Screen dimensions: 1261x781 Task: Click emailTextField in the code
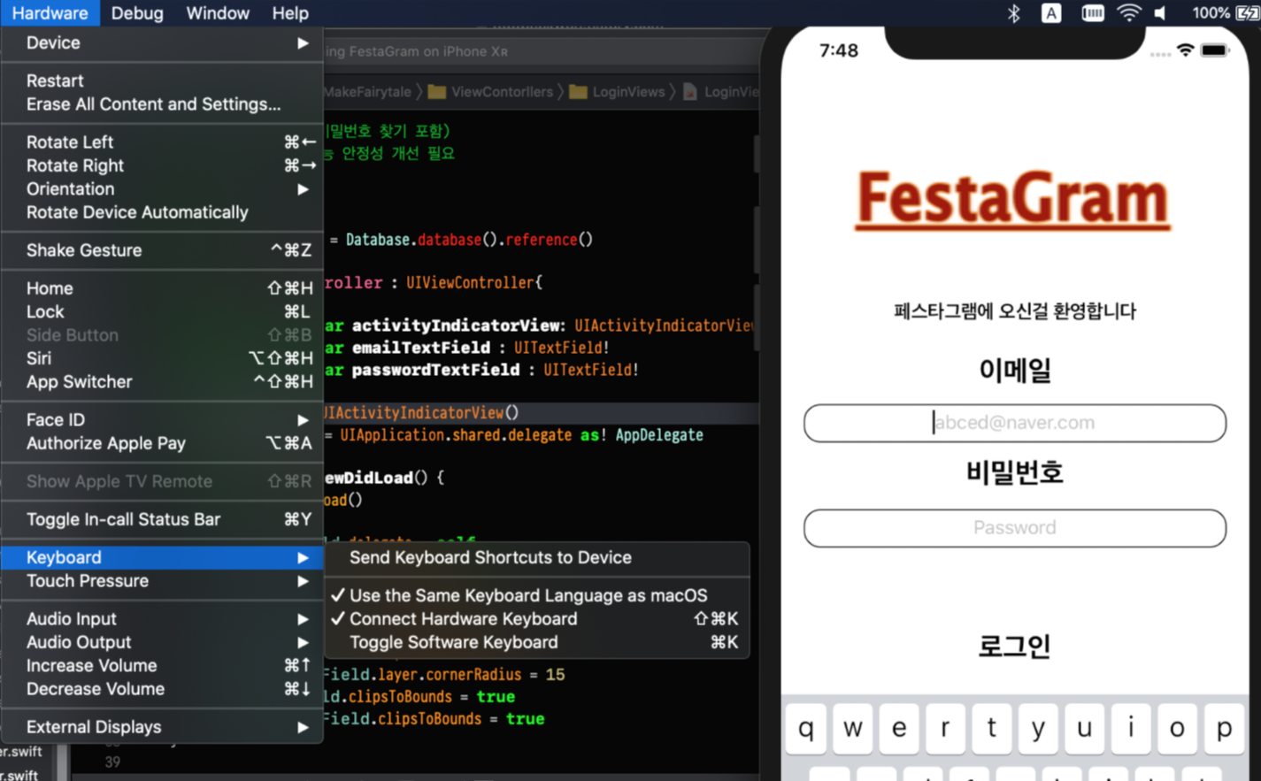pos(421,348)
